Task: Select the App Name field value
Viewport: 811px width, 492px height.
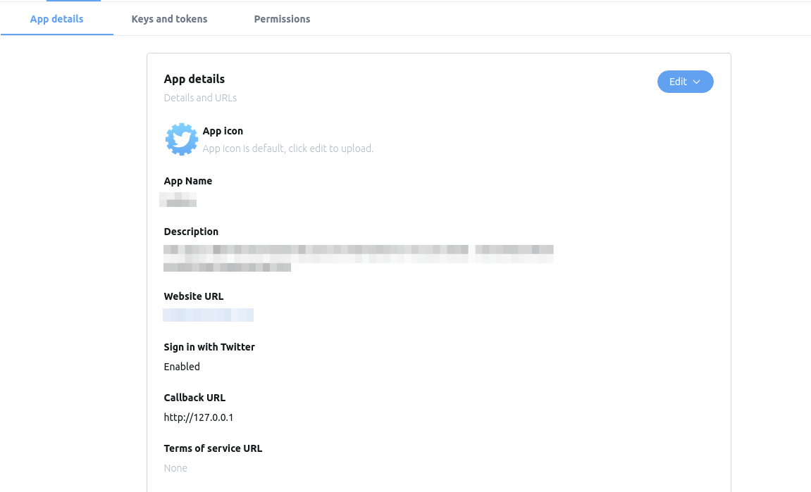Action: click(x=178, y=200)
